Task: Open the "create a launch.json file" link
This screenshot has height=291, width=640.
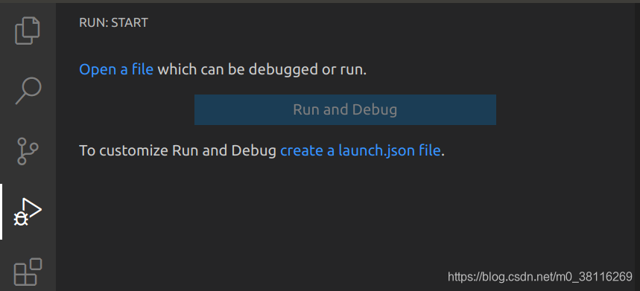Action: coord(361,150)
